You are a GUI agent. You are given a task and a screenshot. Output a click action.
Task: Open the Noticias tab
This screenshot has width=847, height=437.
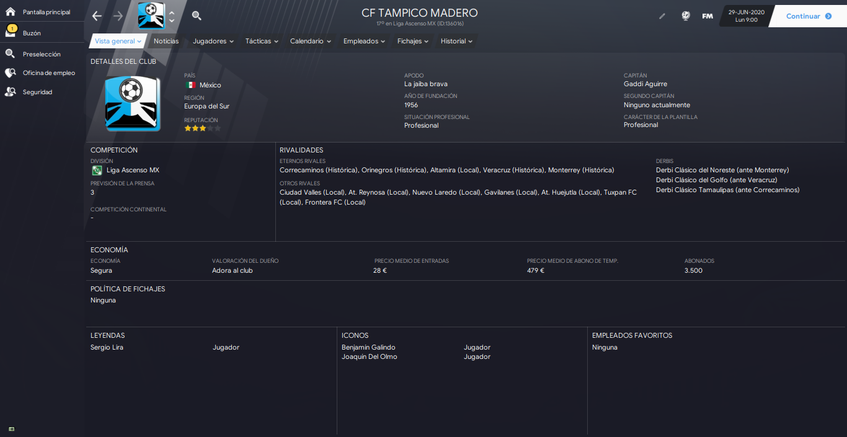[x=166, y=41]
